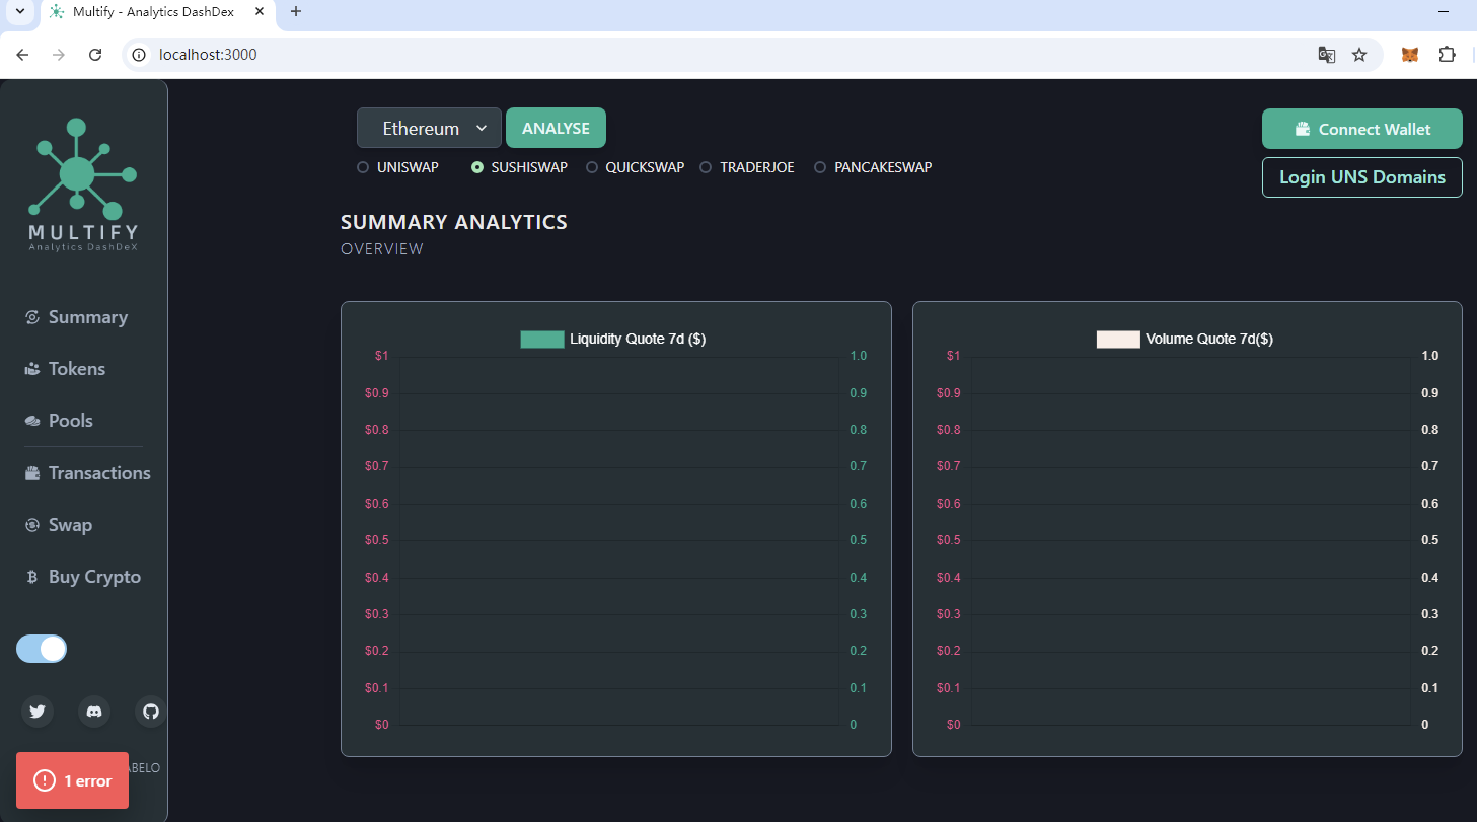Open the Discord social link
The image size is (1477, 822).
[94, 712]
